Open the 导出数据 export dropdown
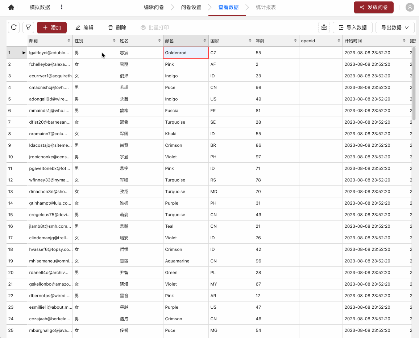The width and height of the screenshot is (419, 338). point(395,27)
